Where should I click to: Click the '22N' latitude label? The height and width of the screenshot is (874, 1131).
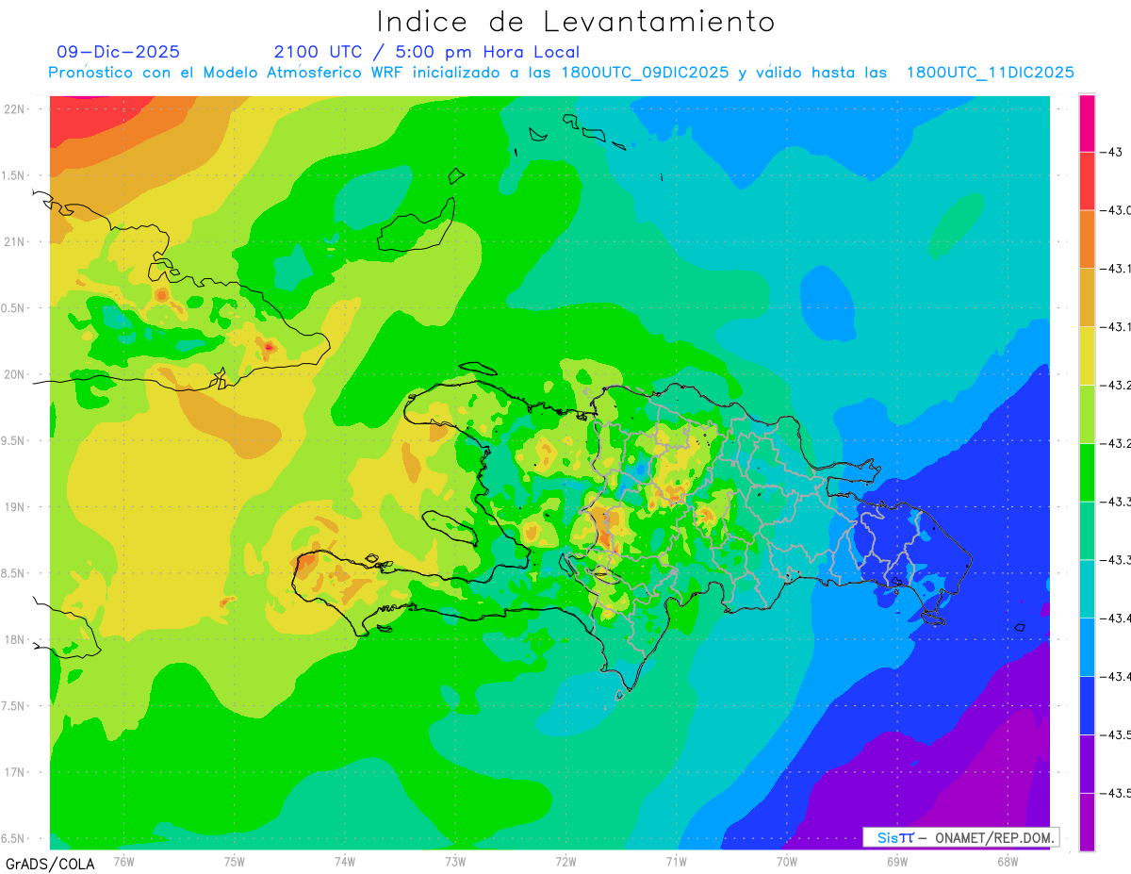tap(15, 109)
